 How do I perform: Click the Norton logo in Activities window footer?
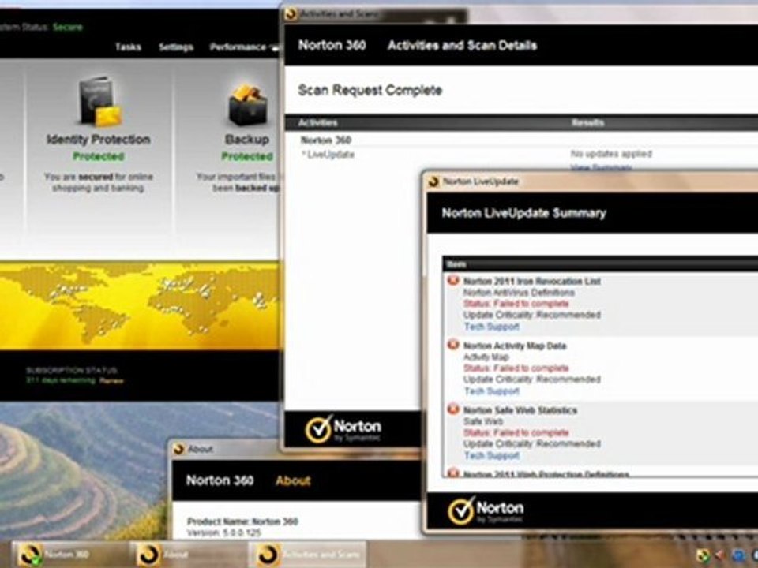(343, 428)
